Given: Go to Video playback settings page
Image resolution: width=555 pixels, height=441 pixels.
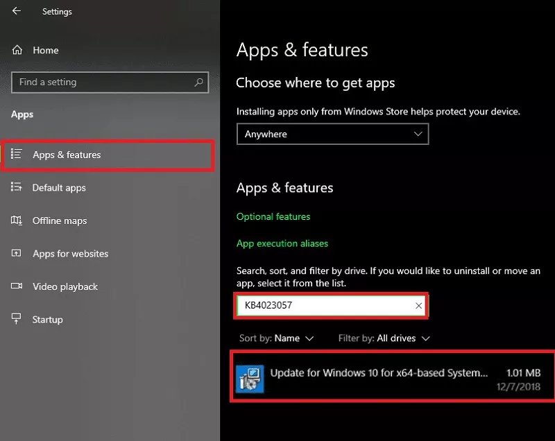Looking at the screenshot, I should pos(65,286).
